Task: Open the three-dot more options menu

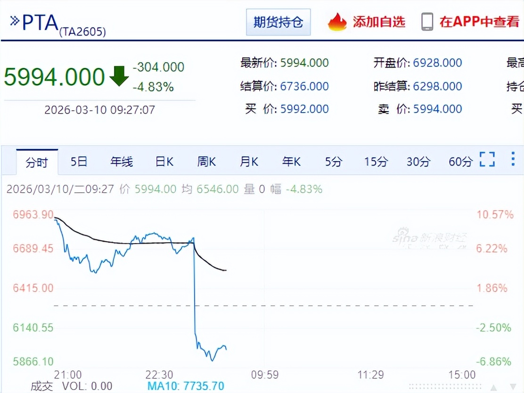Action: pyautogui.click(x=513, y=159)
